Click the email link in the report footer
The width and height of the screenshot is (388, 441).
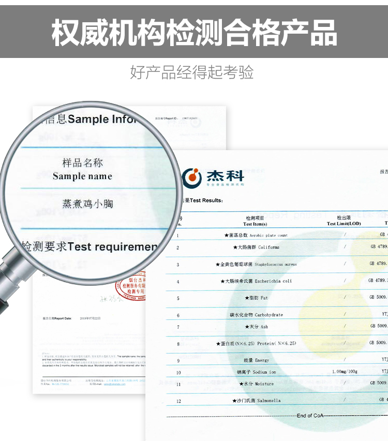click(114, 384)
